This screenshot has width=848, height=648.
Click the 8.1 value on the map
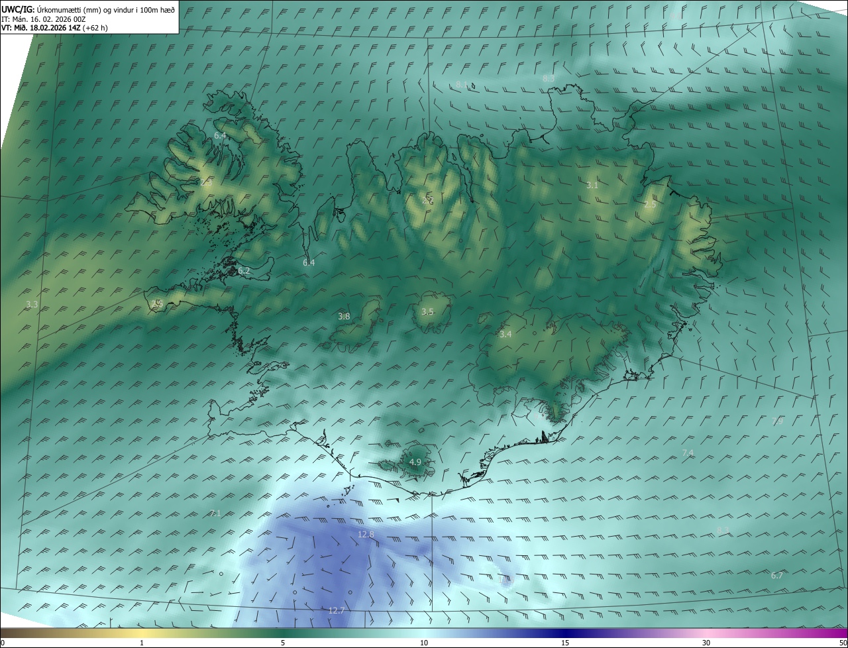pyautogui.click(x=462, y=85)
